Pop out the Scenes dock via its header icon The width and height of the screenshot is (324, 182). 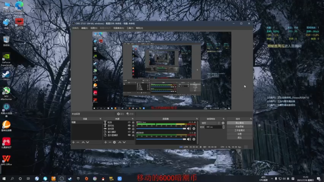(100, 119)
